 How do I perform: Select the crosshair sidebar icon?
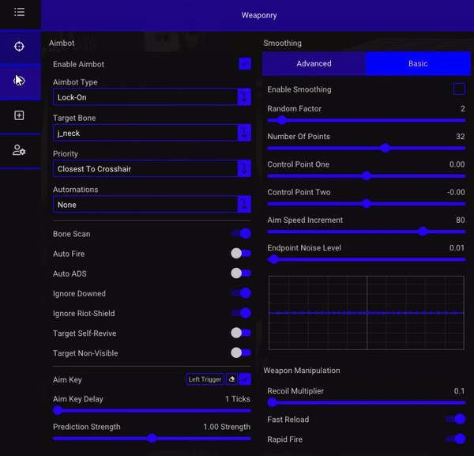pyautogui.click(x=19, y=47)
